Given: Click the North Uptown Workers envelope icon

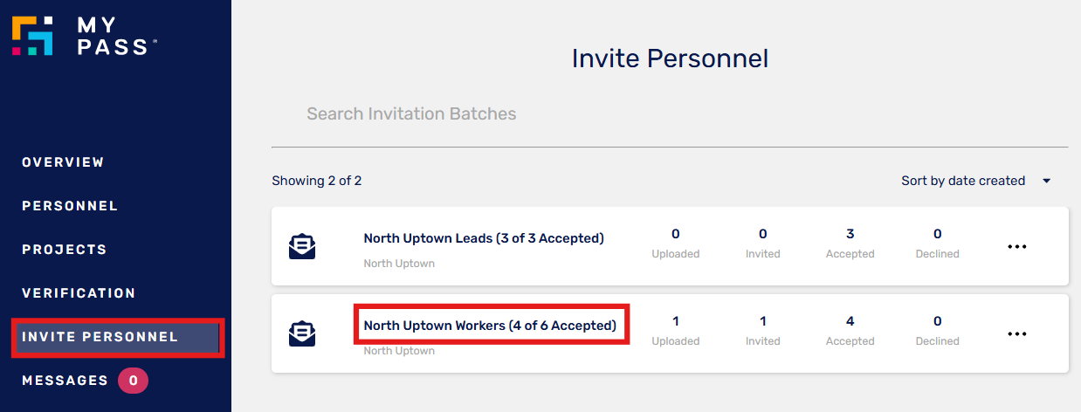Looking at the screenshot, I should click(302, 333).
